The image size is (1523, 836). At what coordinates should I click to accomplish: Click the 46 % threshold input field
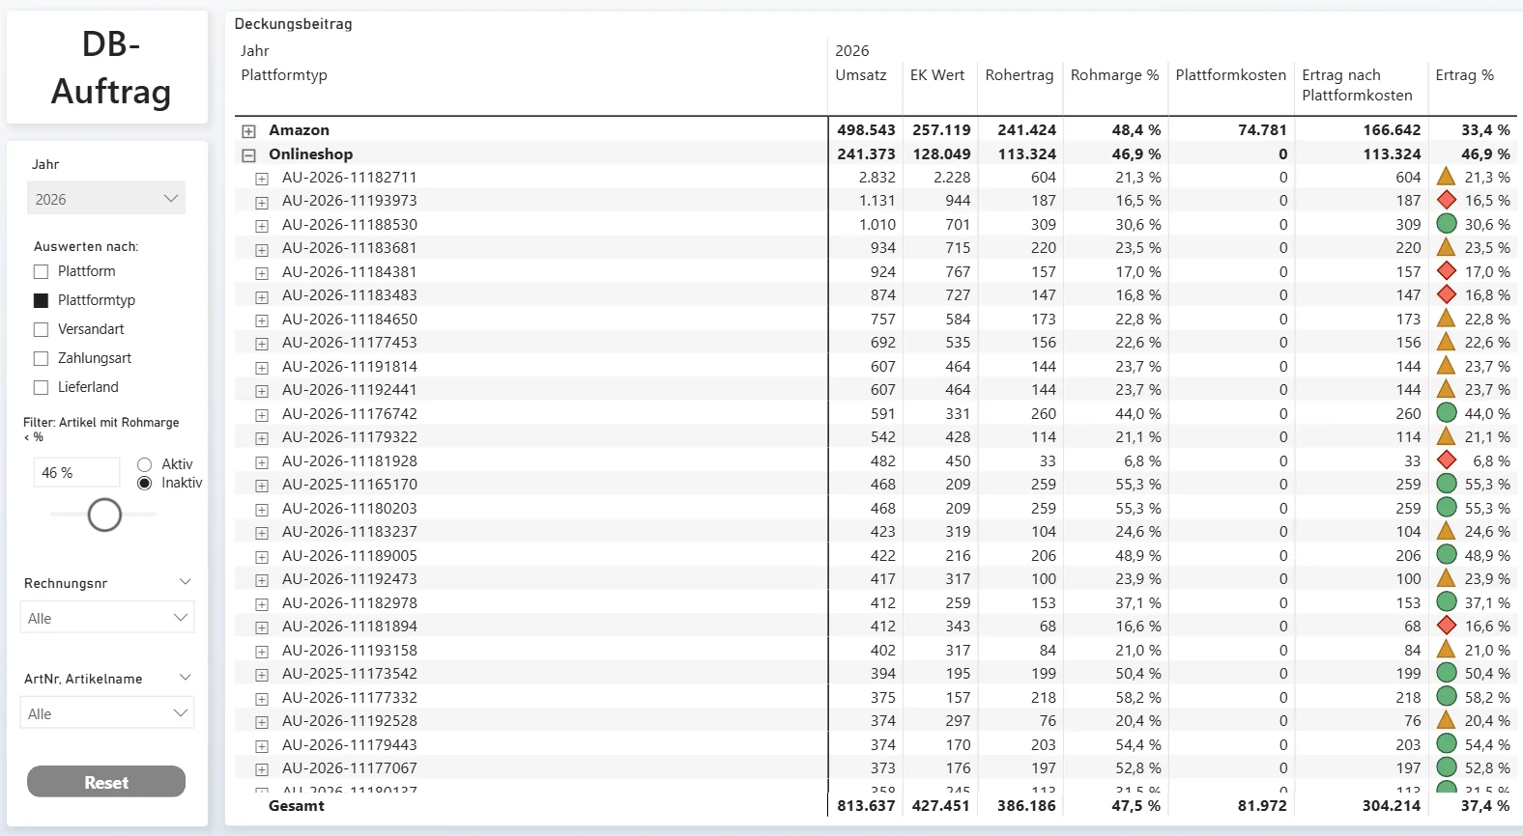(75, 473)
